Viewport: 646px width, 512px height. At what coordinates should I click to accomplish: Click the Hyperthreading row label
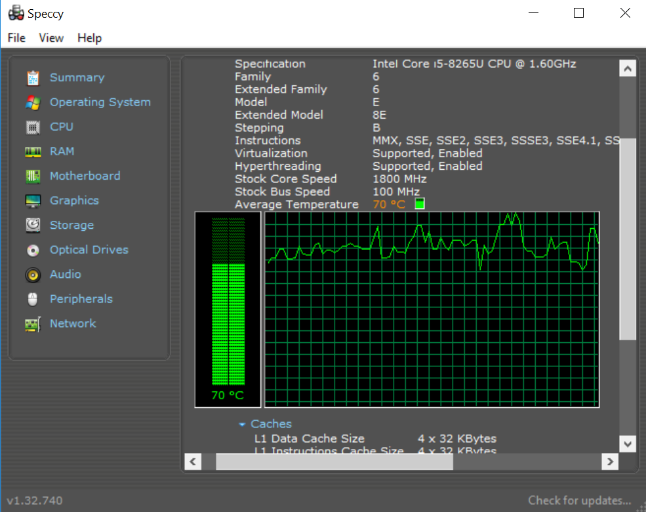pyautogui.click(x=277, y=166)
